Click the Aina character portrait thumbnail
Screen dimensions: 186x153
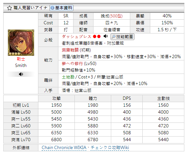pos(21,43)
